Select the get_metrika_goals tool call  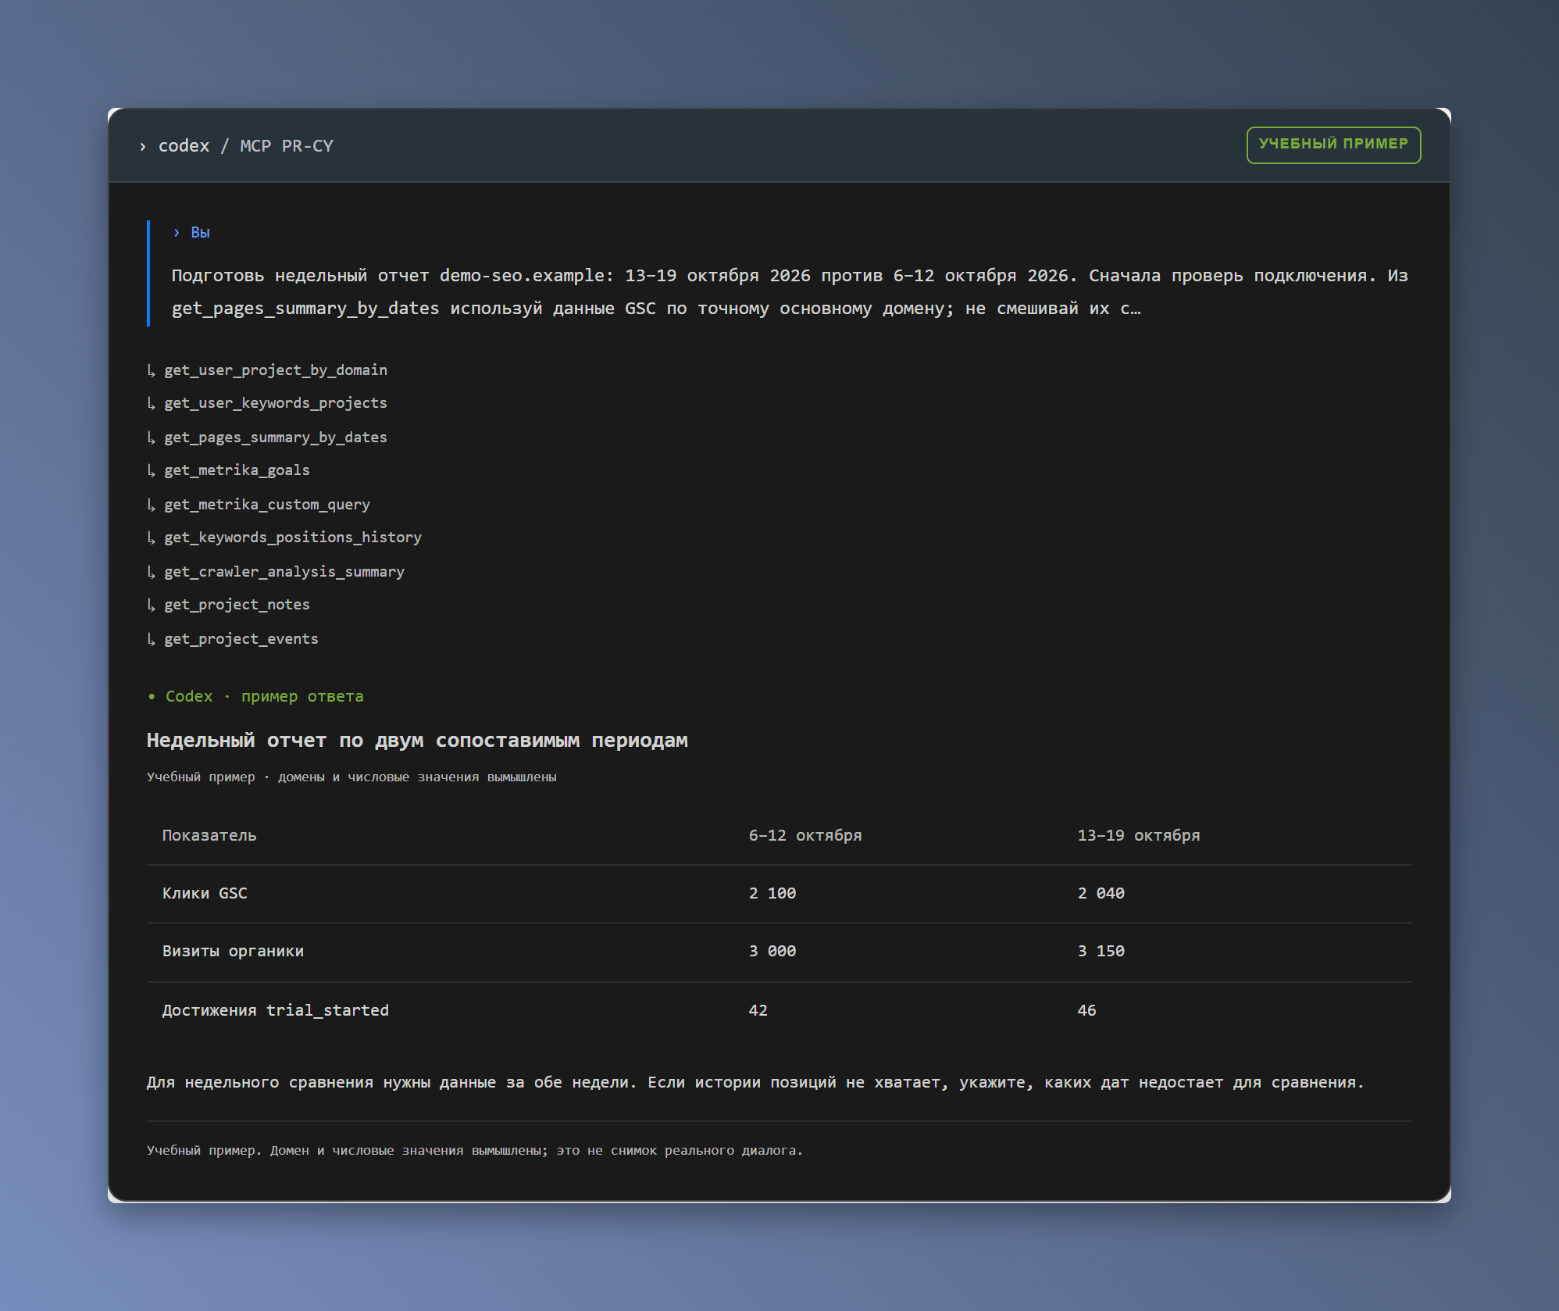pos(237,470)
